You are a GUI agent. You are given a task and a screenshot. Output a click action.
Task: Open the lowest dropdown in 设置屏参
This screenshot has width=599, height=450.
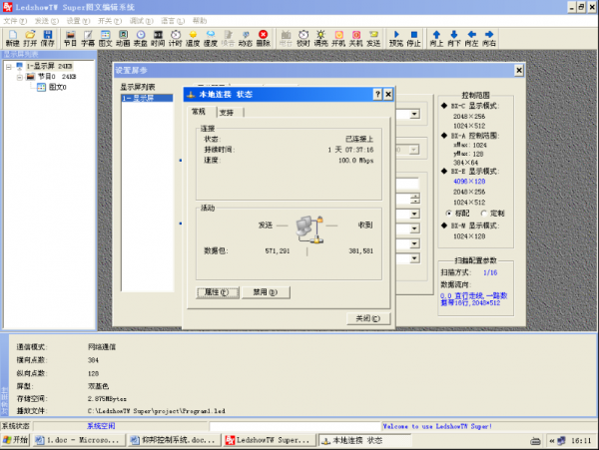pos(414,258)
